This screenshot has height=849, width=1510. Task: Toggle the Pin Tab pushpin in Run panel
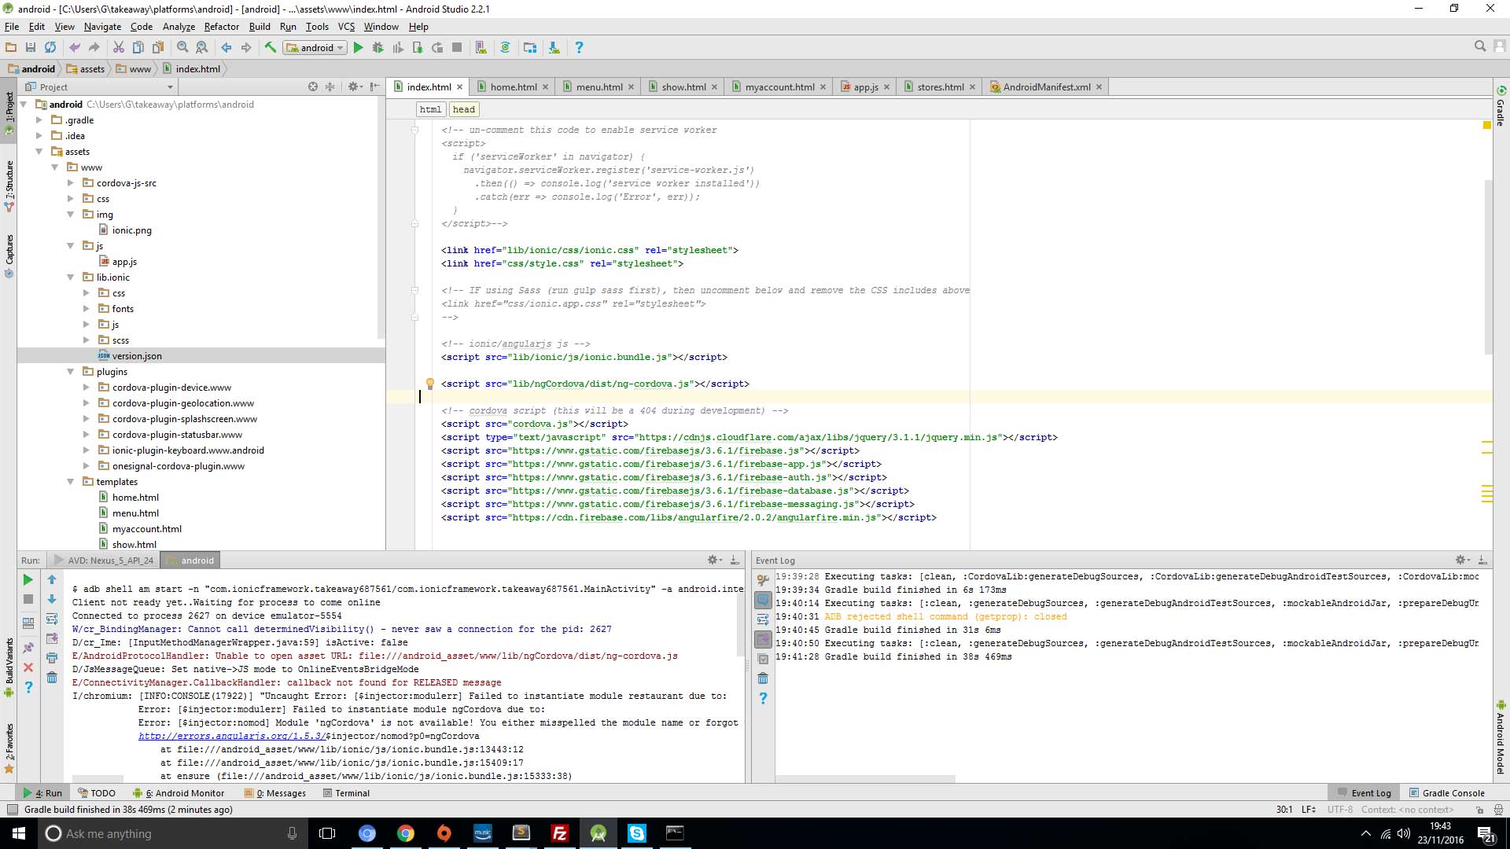pos(28,648)
